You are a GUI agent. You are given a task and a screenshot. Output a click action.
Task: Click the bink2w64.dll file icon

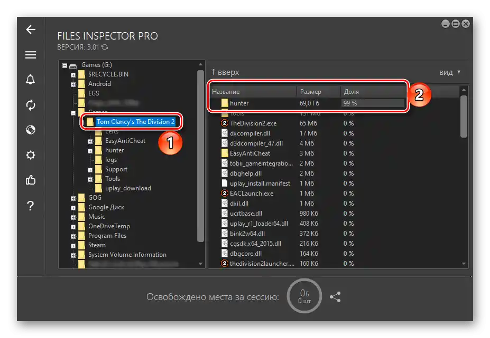224,233
